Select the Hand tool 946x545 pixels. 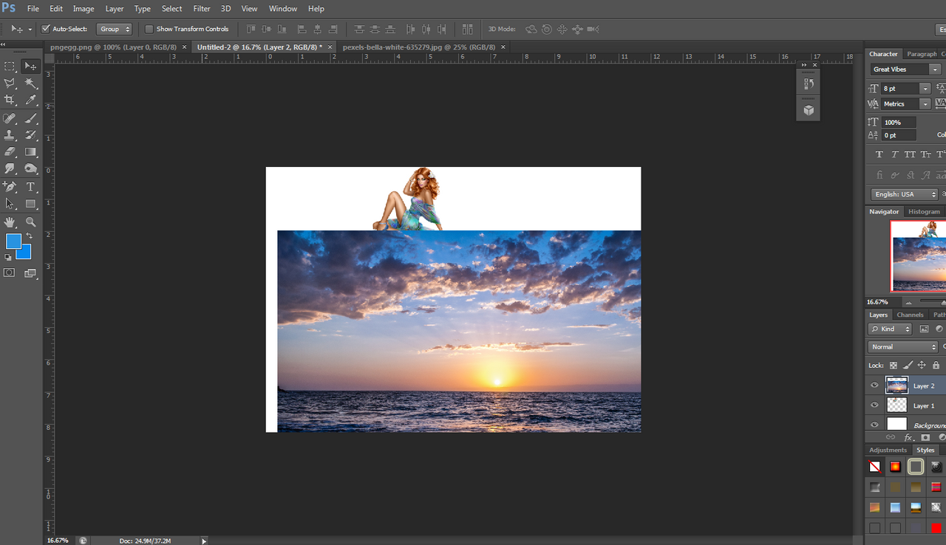tap(10, 222)
